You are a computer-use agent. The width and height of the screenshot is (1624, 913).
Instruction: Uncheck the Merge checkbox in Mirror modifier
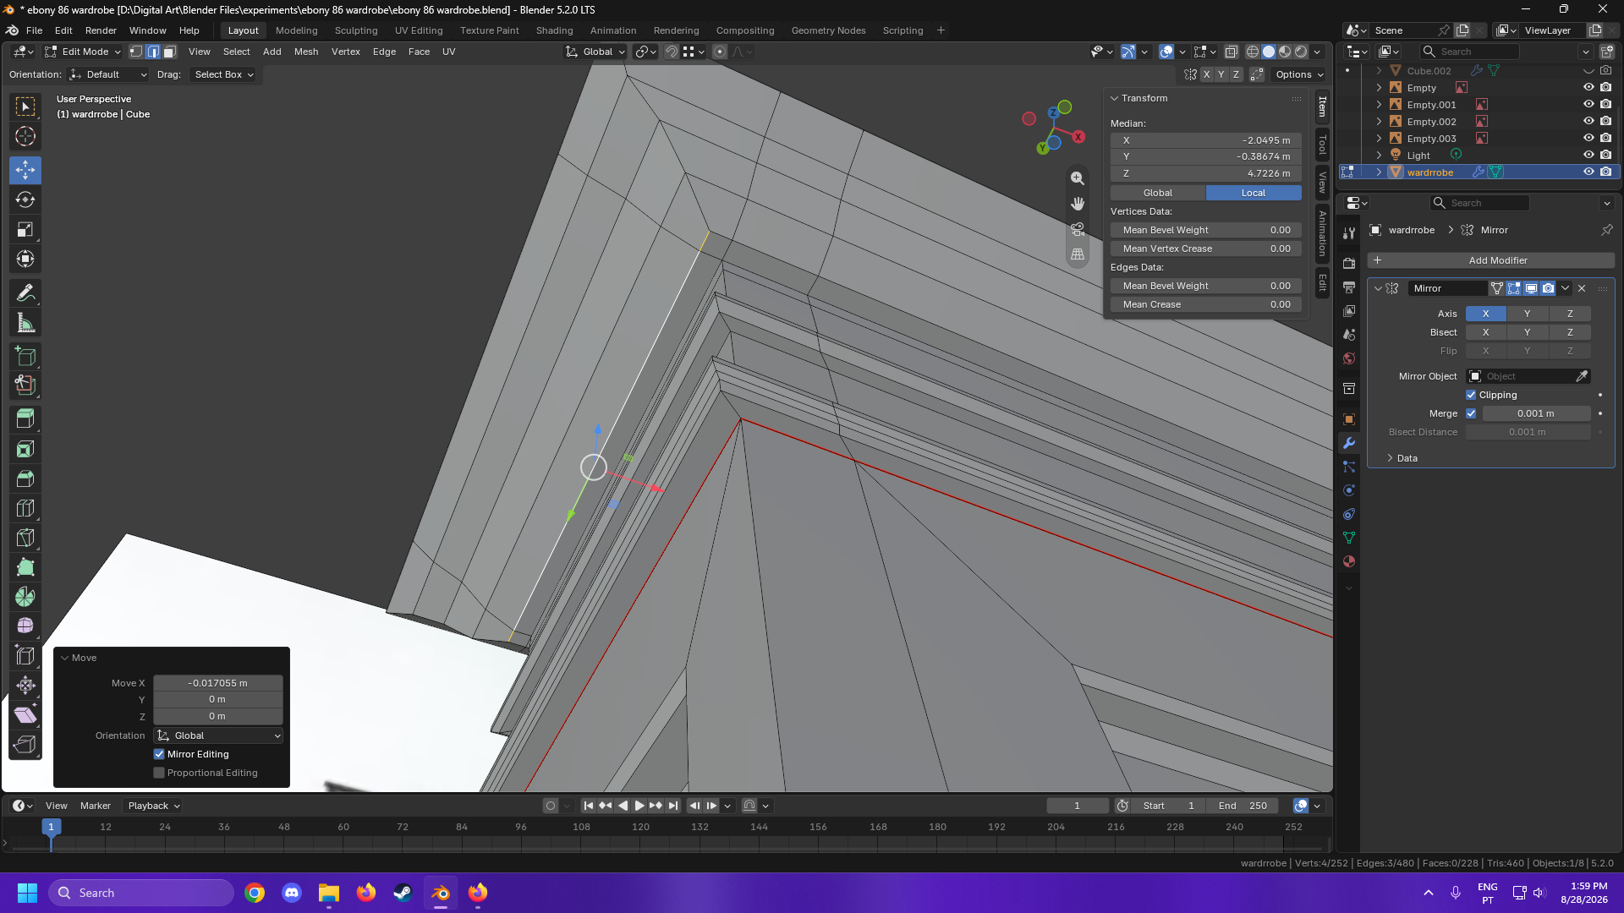pos(1471,413)
